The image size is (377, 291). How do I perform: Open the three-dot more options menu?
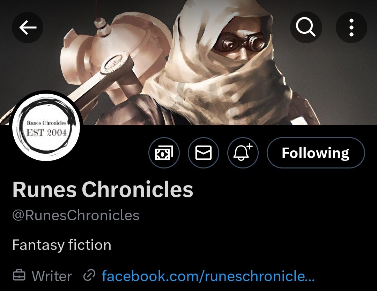[x=351, y=27]
